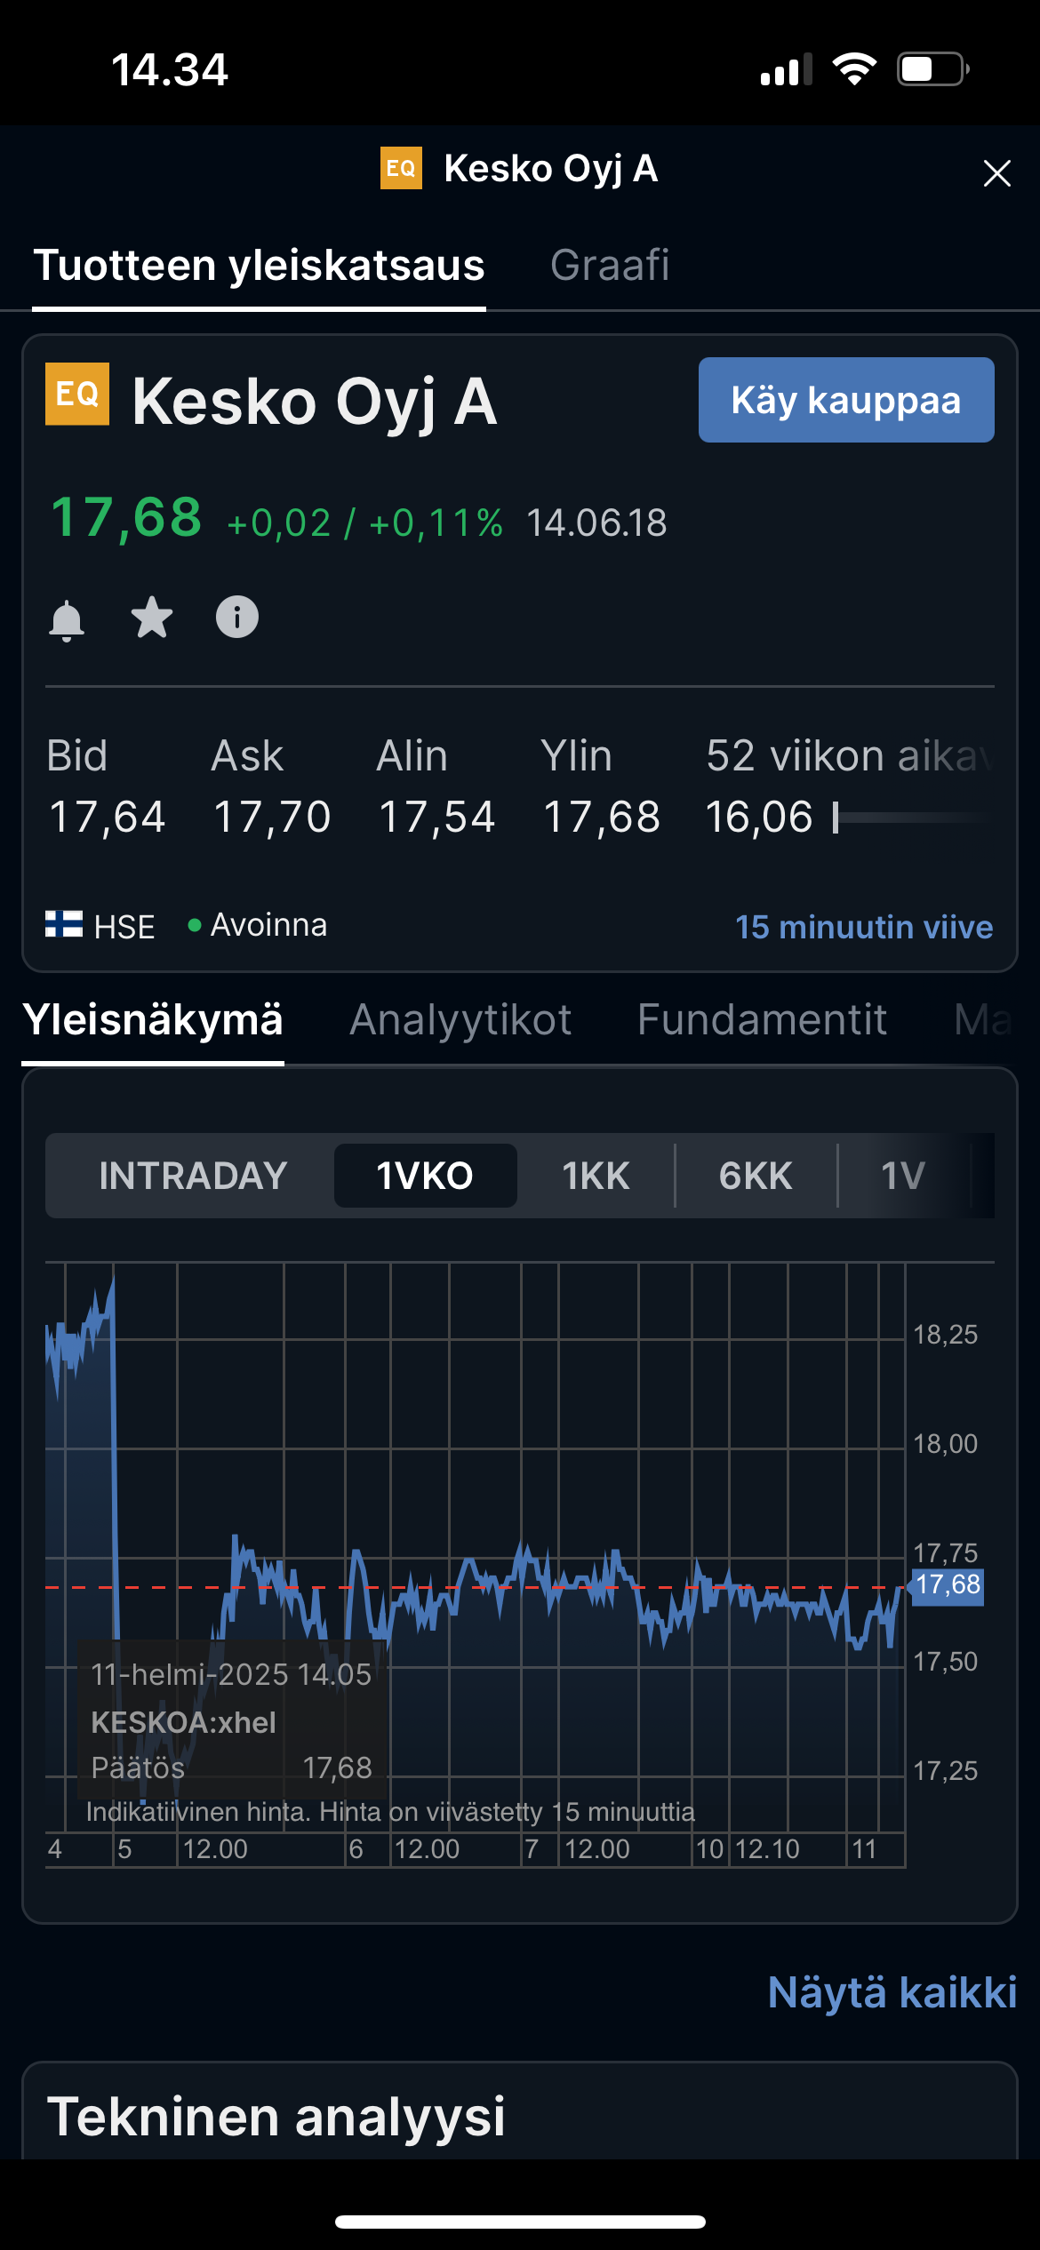
Task: Open the Analyytikot tab
Action: [460, 1019]
